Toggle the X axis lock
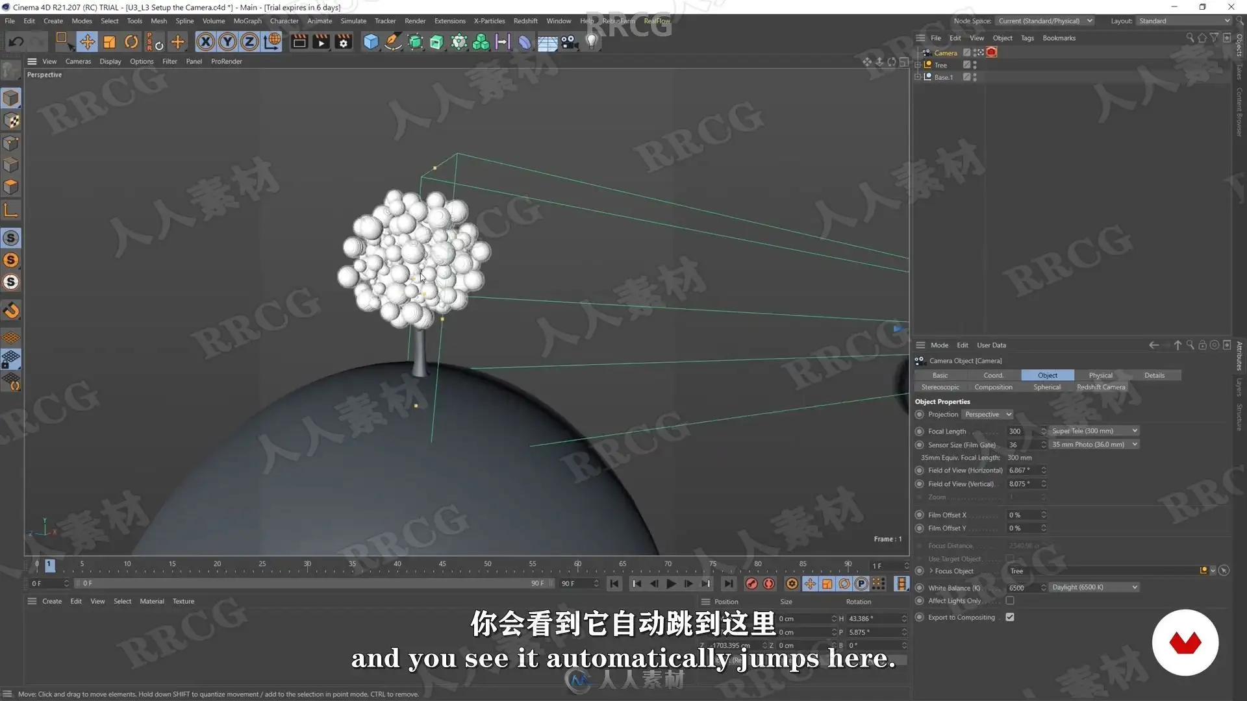1247x701 pixels. pos(205,42)
